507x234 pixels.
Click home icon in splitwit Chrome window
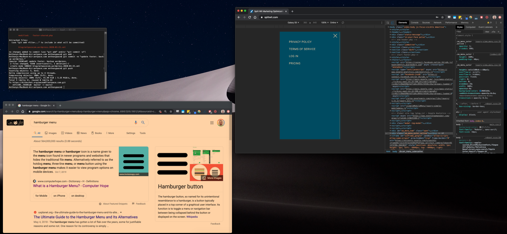[x=255, y=17]
